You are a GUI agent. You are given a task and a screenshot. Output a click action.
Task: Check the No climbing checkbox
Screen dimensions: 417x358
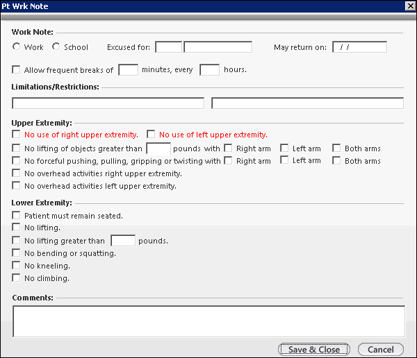[x=16, y=278]
